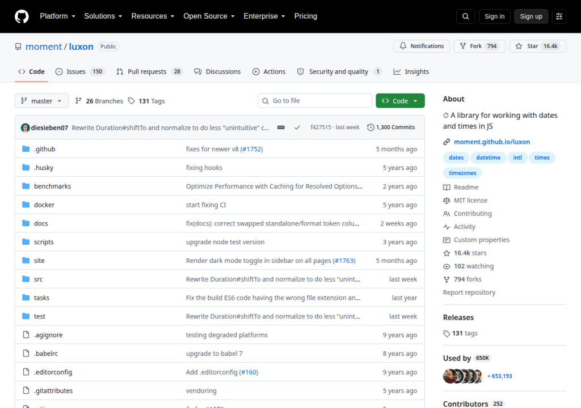581x408 pixels.
Task: Open the Insights tab
Action: pos(411,71)
